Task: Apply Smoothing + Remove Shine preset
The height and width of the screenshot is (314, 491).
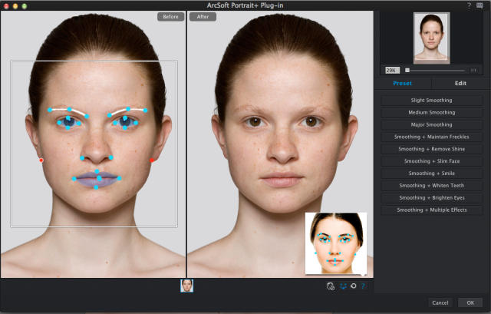Action: point(431,149)
